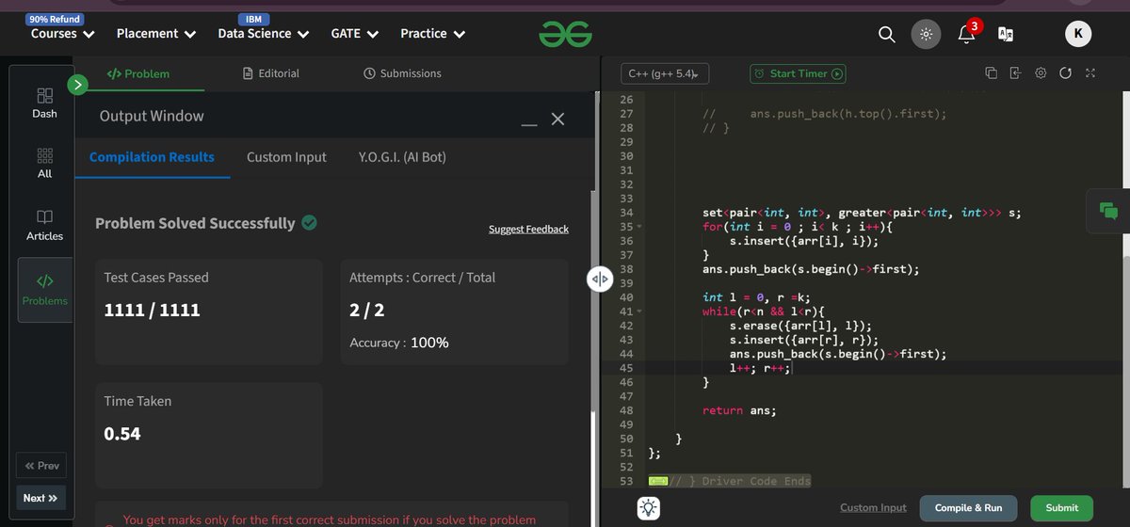Viewport: 1130px width, 527px height.
Task: Open the notifications bell
Action: click(x=965, y=35)
